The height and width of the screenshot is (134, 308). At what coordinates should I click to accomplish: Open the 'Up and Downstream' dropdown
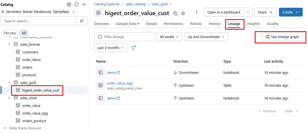tap(206, 37)
